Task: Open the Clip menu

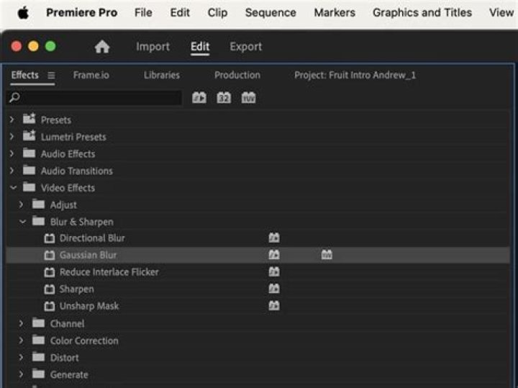Action: click(x=217, y=12)
